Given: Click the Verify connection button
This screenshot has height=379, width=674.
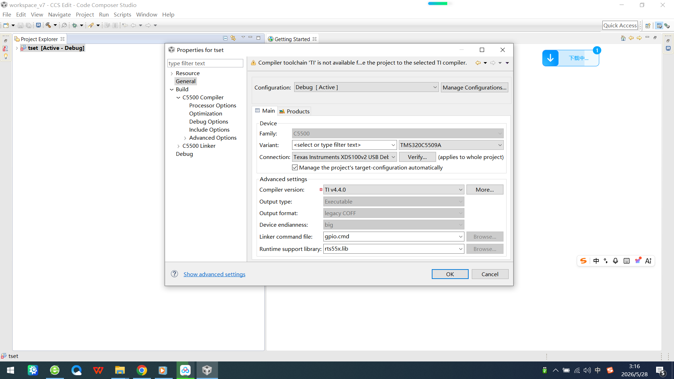Looking at the screenshot, I should click(417, 157).
